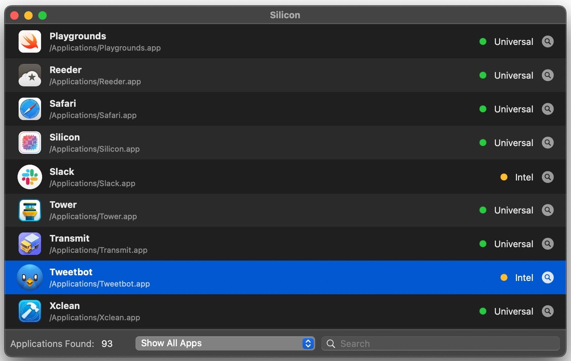The height and width of the screenshot is (361, 571).
Task: Reveal Silicon with its magnifier button
Action: 548,142
